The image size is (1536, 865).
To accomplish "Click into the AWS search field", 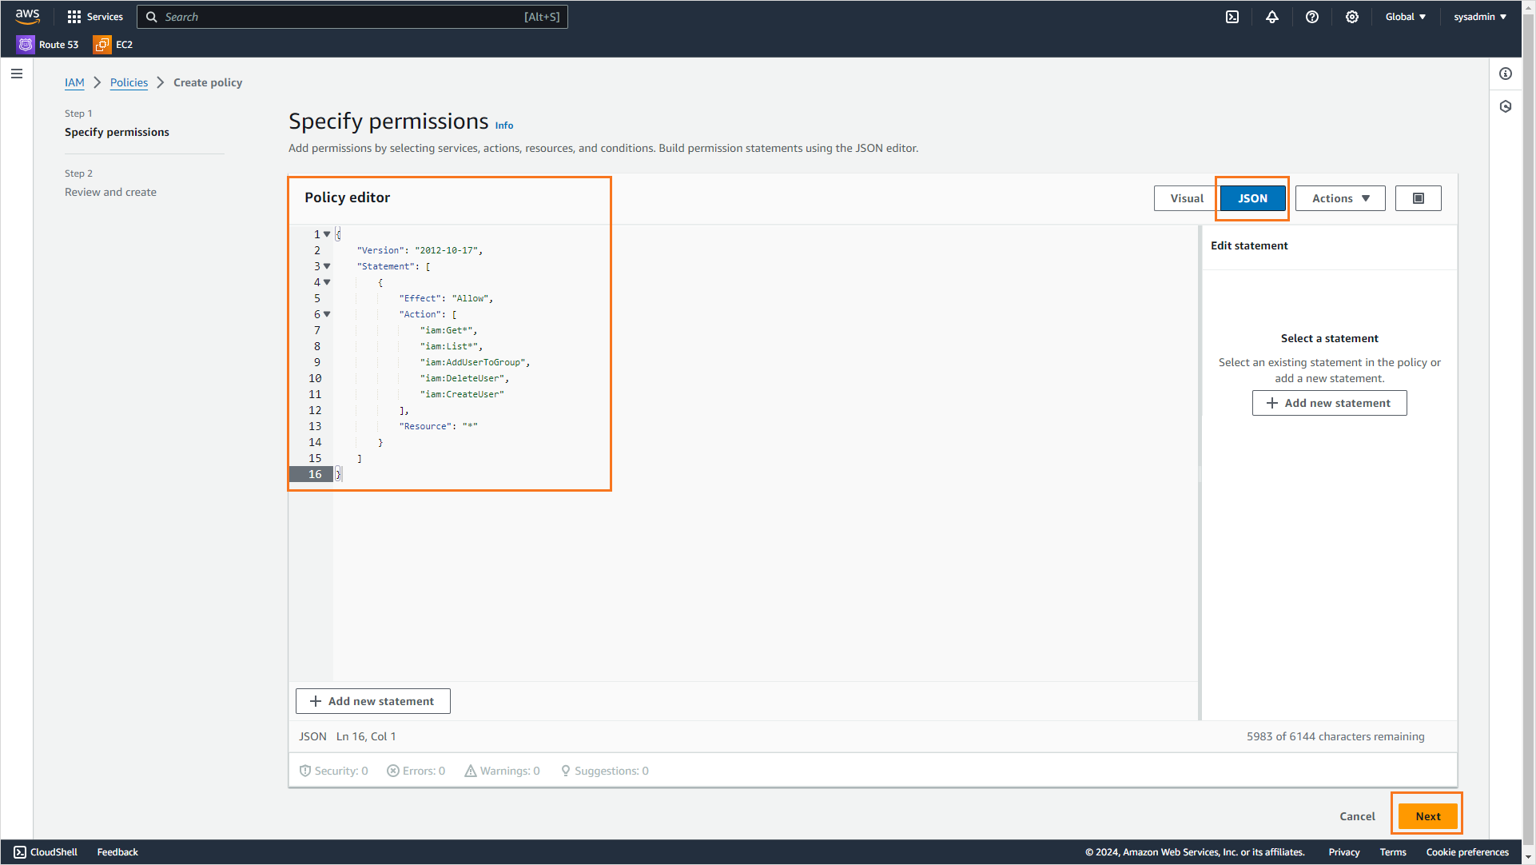I will 352,17.
